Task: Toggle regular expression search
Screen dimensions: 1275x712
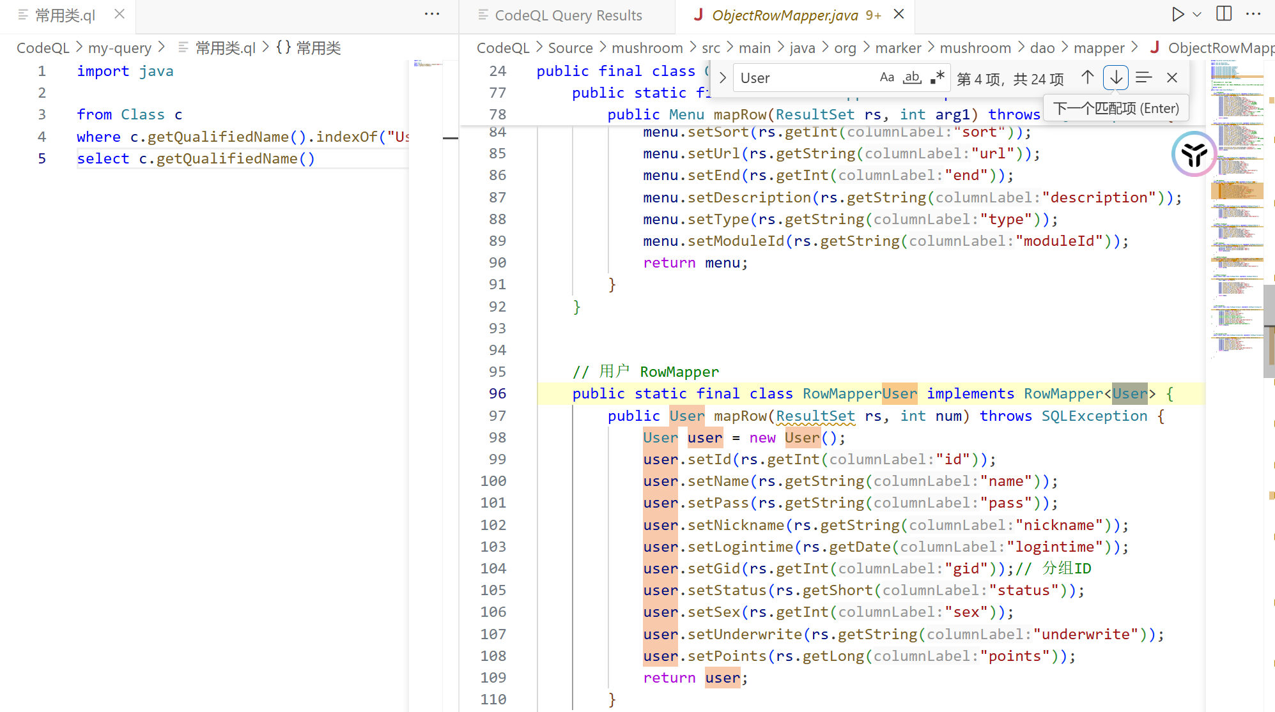Action: (937, 78)
